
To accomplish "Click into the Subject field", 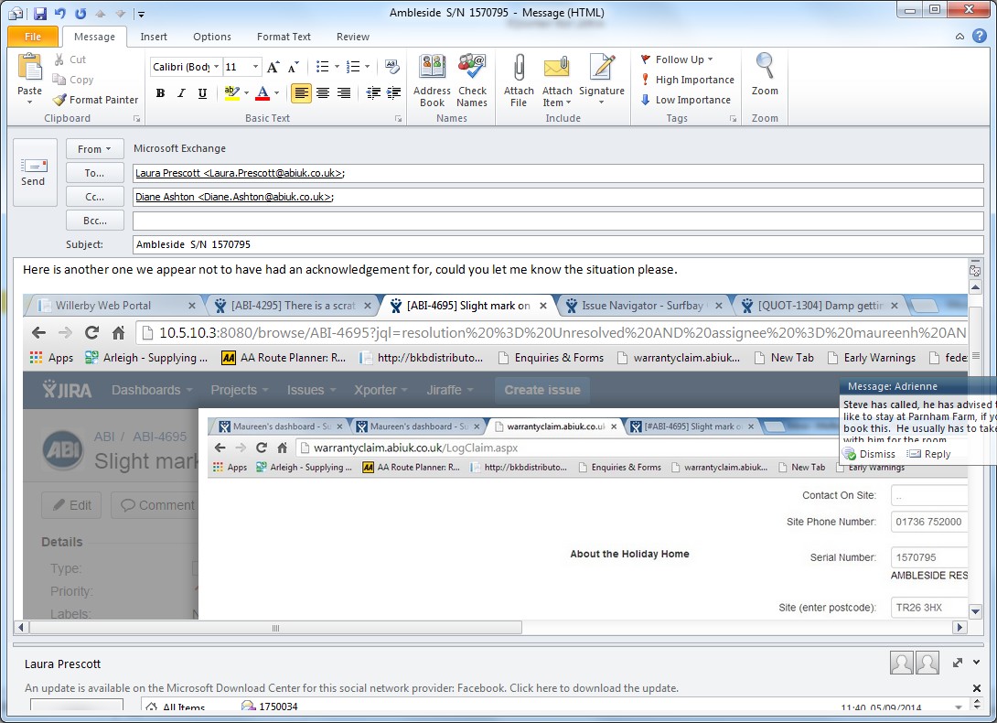I will click(556, 244).
